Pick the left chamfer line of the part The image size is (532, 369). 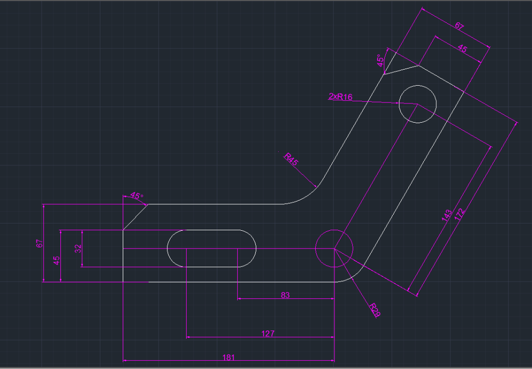[x=135, y=217]
